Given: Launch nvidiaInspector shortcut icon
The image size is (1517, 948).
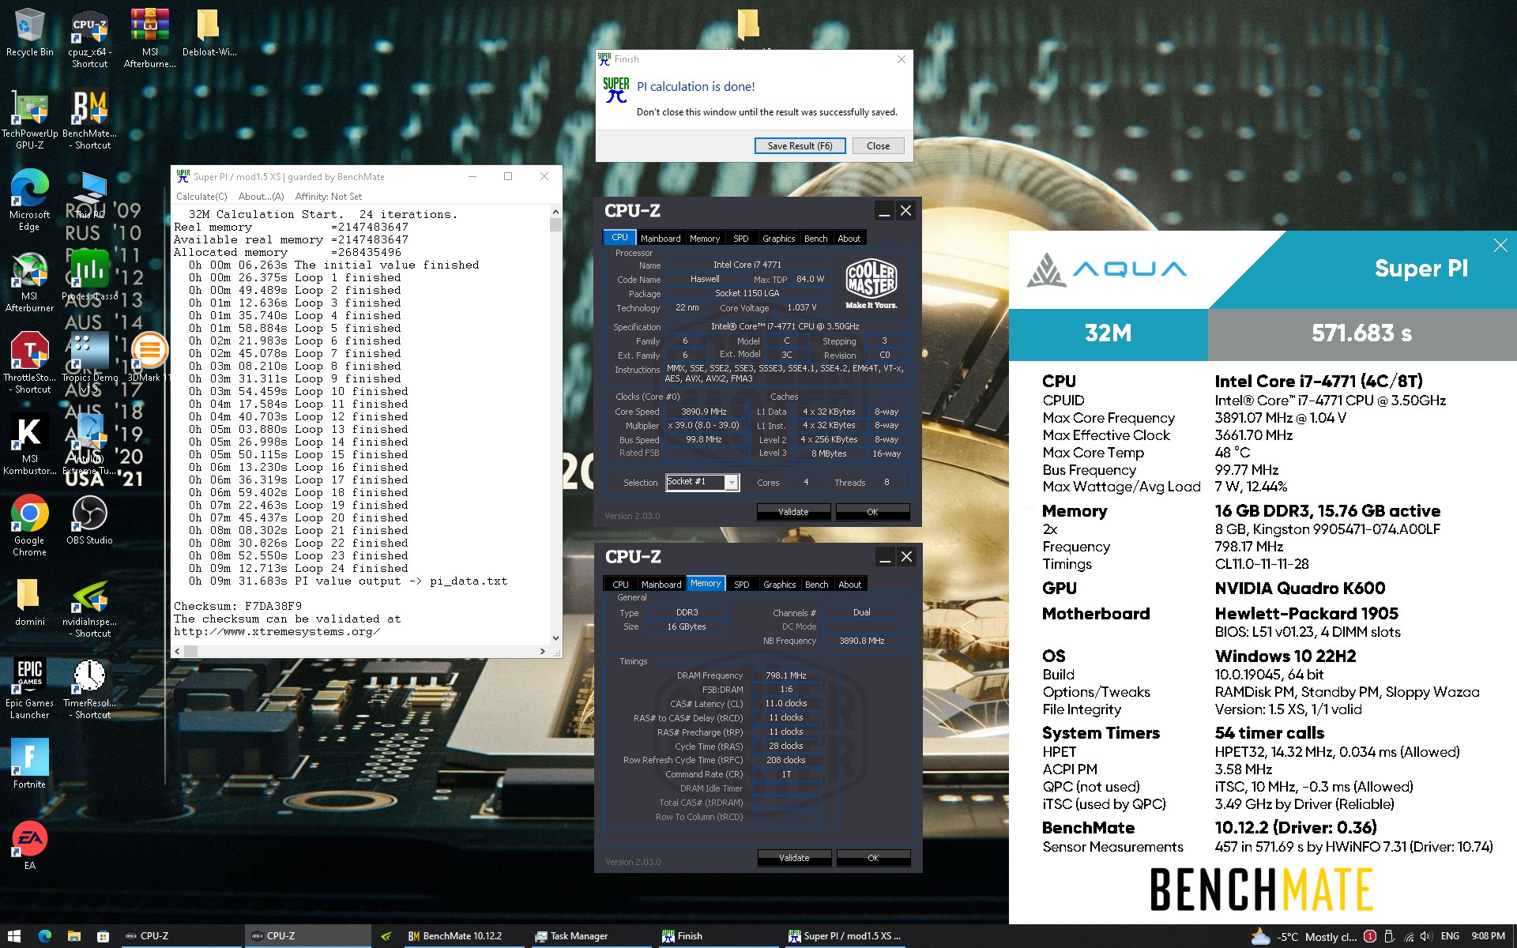Looking at the screenshot, I should [x=89, y=608].
